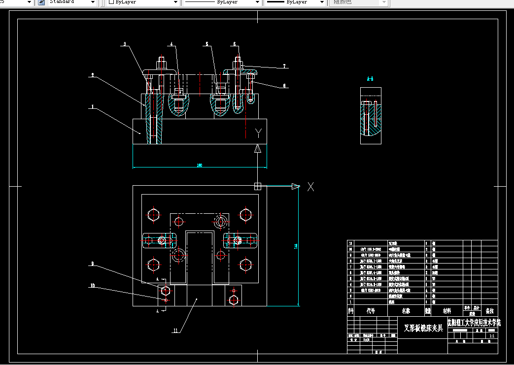Select the top-left hex bolt in plan view
Image resolution: width=514 pixels, height=365 pixels.
tap(153, 215)
